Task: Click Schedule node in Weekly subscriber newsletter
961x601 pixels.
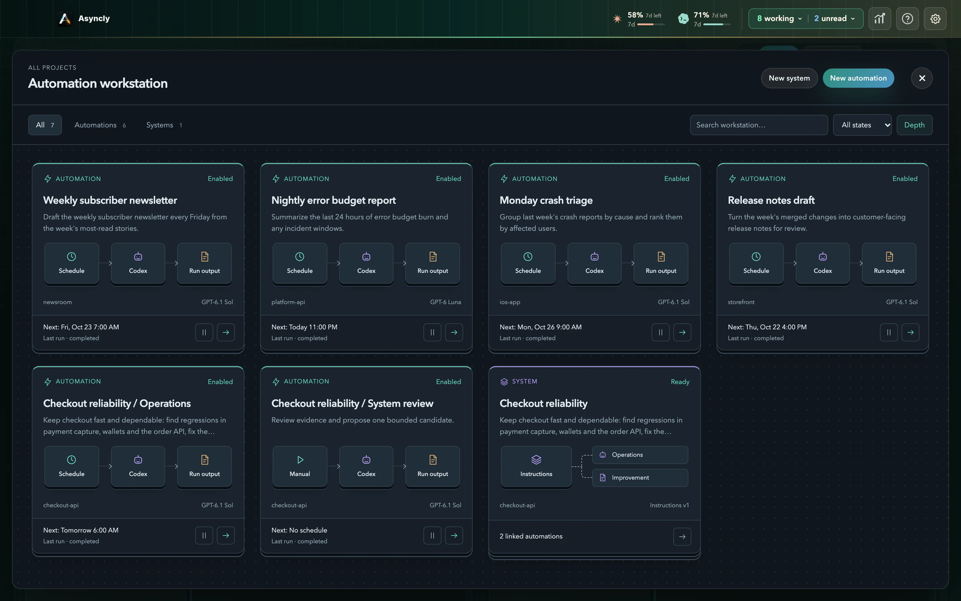Action: click(71, 263)
